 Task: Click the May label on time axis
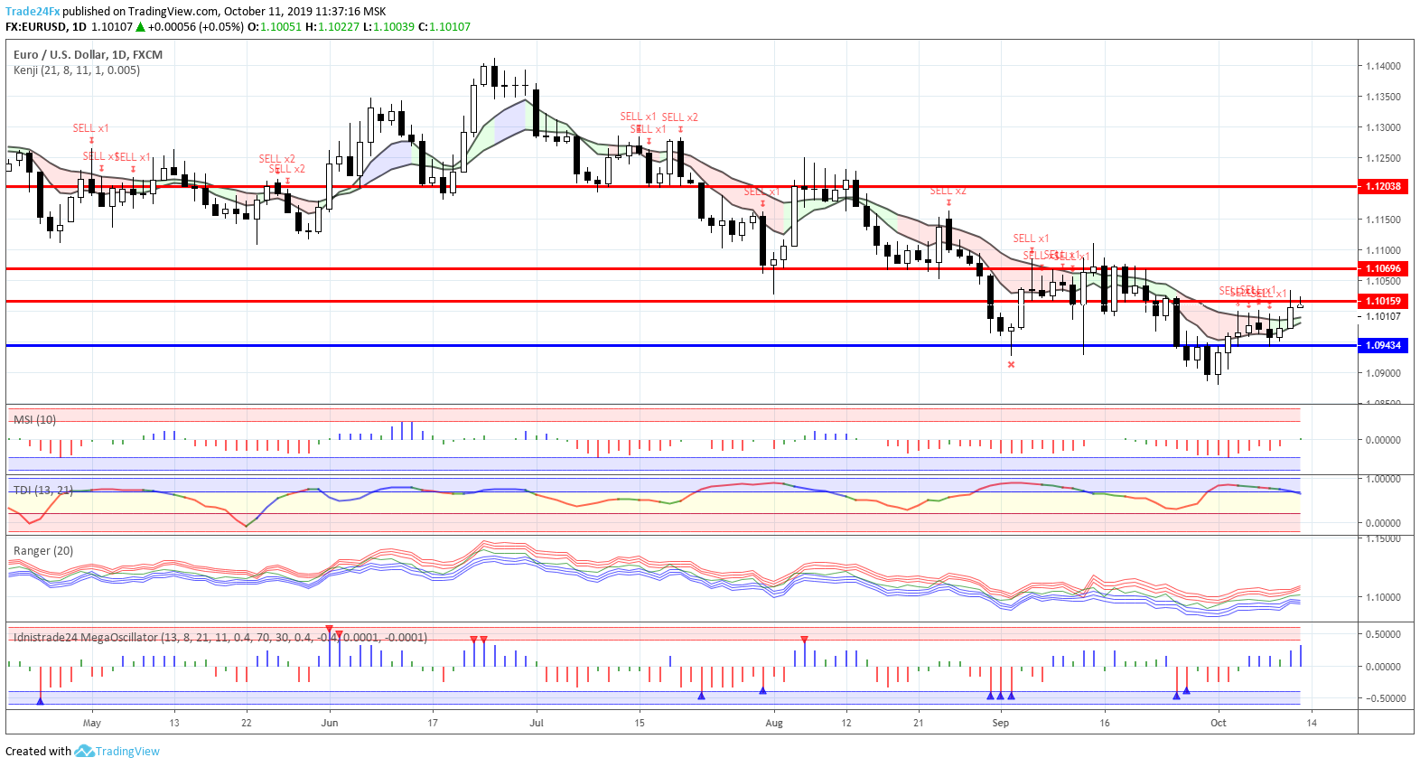(91, 723)
